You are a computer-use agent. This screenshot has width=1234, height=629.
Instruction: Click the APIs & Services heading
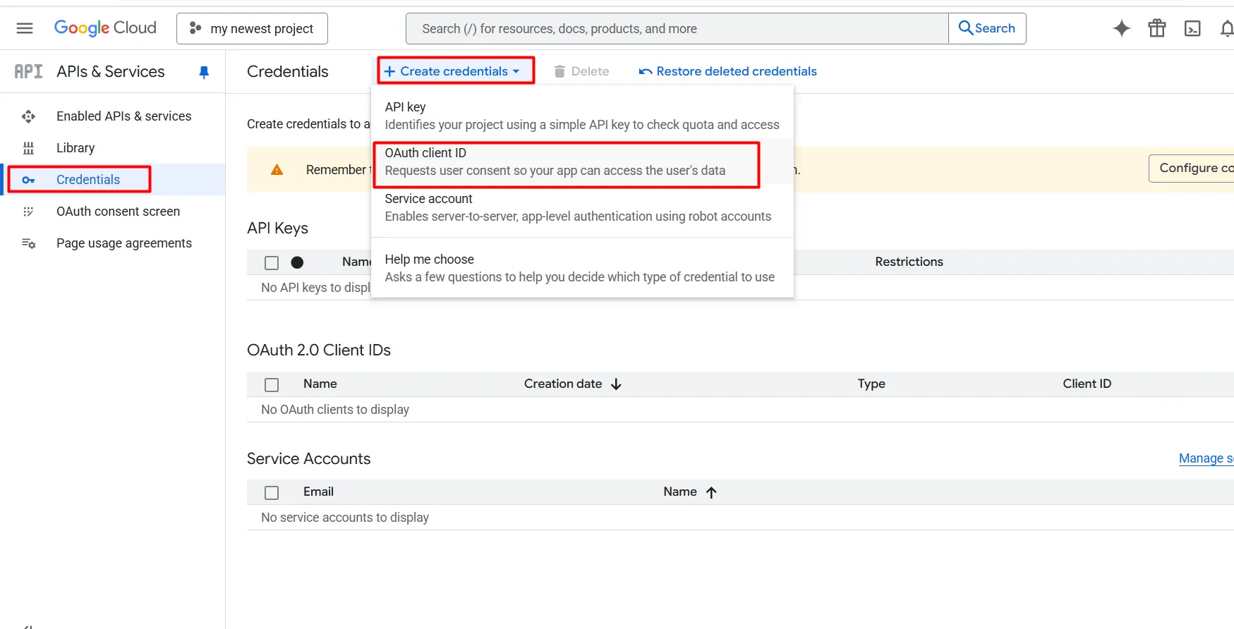tap(111, 71)
